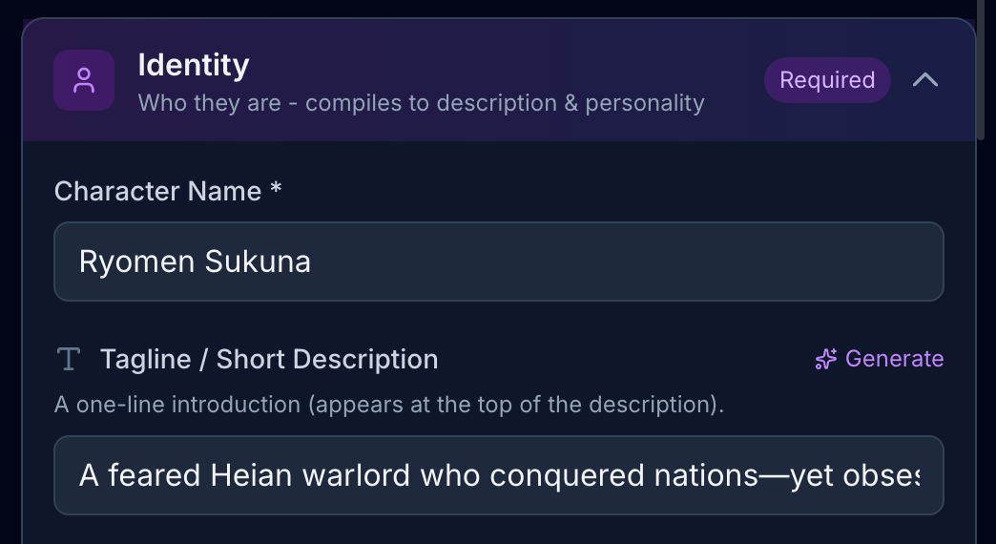The image size is (996, 544).
Task: Click the purple Identity person icon
Action: tap(84, 80)
